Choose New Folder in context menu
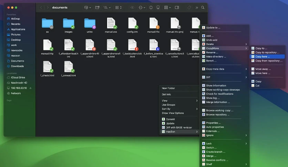The height and width of the screenshot is (167, 288). (179, 88)
